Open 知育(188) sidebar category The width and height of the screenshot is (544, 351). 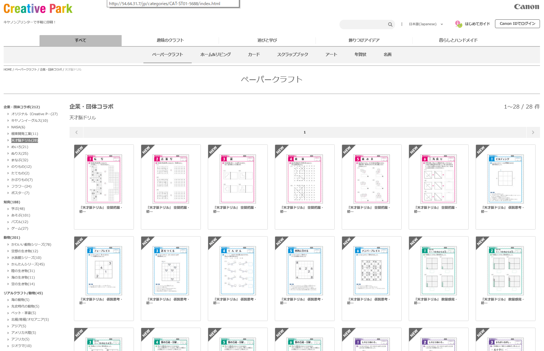[12, 202]
